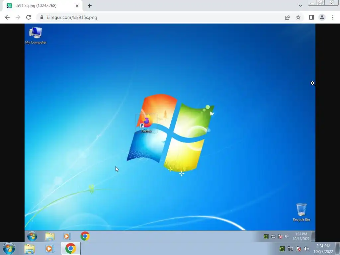Click the media player icon inside the pictured taskbar
Image resolution: width=340 pixels, height=255 pixels.
pos(67,236)
